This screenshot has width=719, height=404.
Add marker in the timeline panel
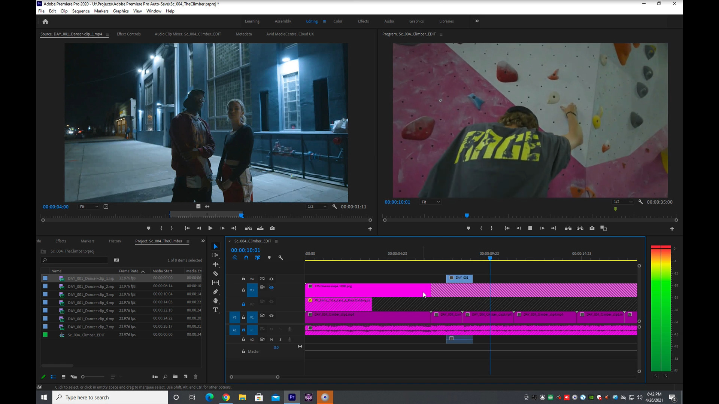[x=269, y=258]
